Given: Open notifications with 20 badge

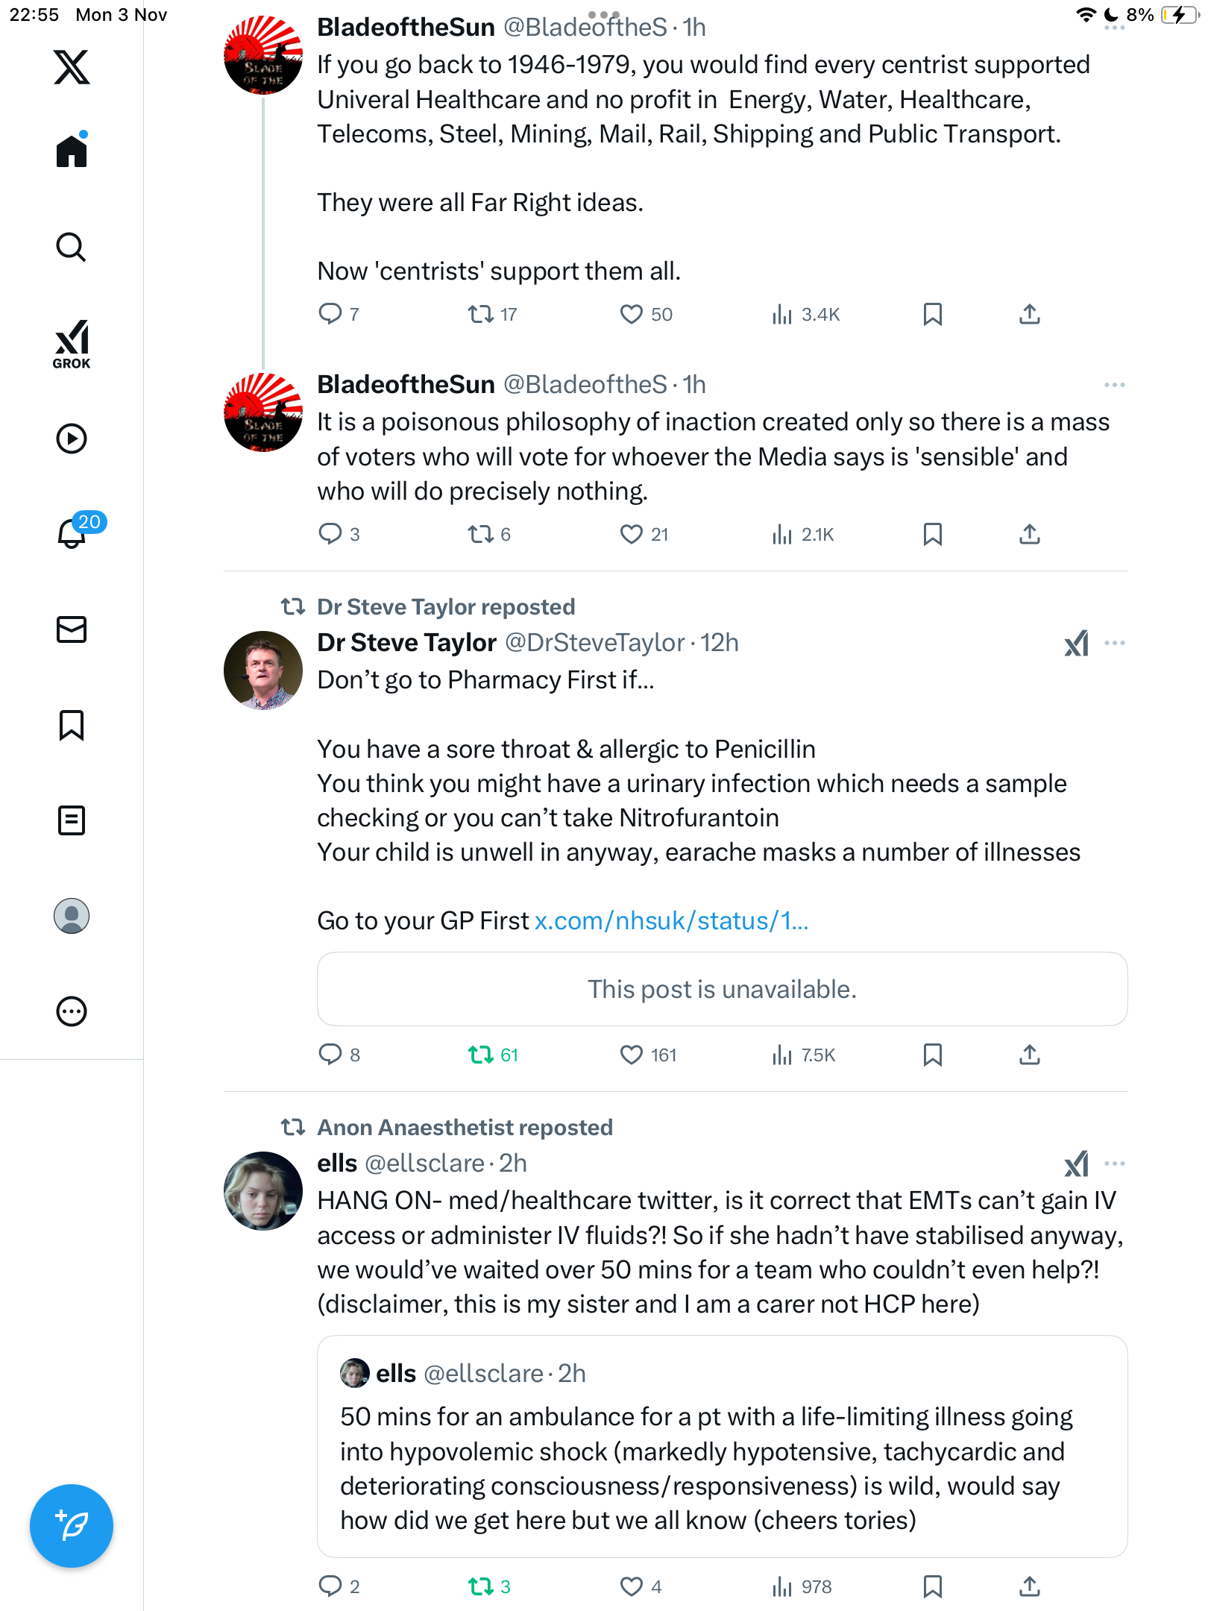Looking at the screenshot, I should pyautogui.click(x=73, y=533).
